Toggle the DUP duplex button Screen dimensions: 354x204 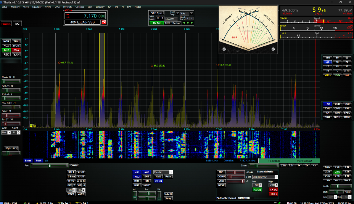pyautogui.click(x=6, y=50)
